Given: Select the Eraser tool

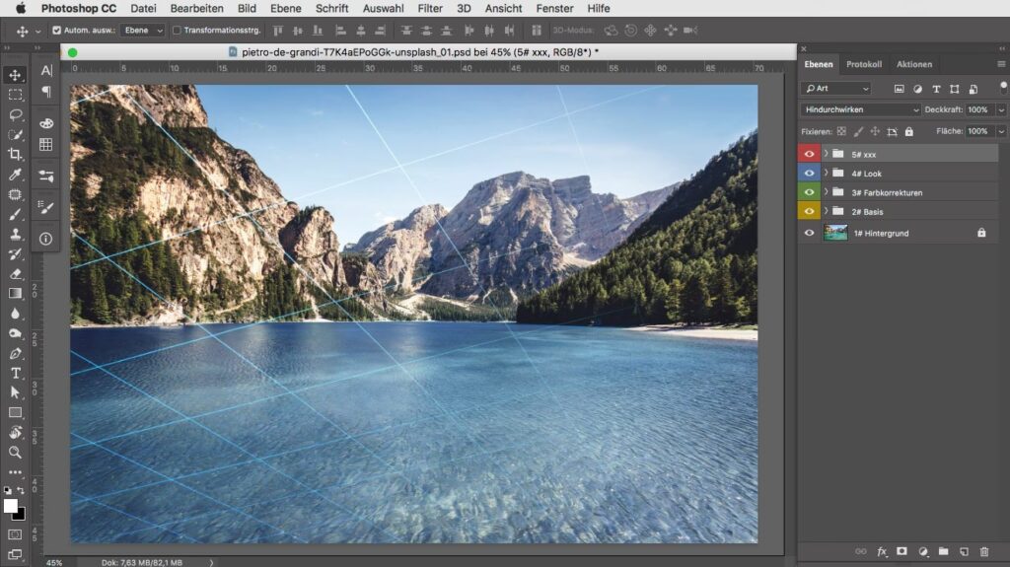Looking at the screenshot, I should point(15,273).
